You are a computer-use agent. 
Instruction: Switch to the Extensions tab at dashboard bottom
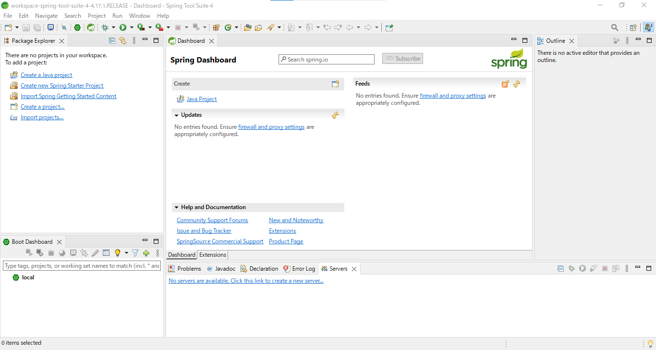213,255
